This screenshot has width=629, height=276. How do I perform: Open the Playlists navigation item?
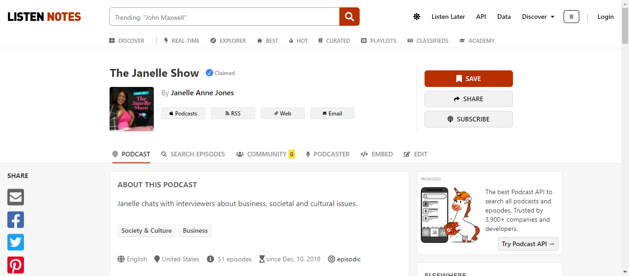(x=379, y=40)
